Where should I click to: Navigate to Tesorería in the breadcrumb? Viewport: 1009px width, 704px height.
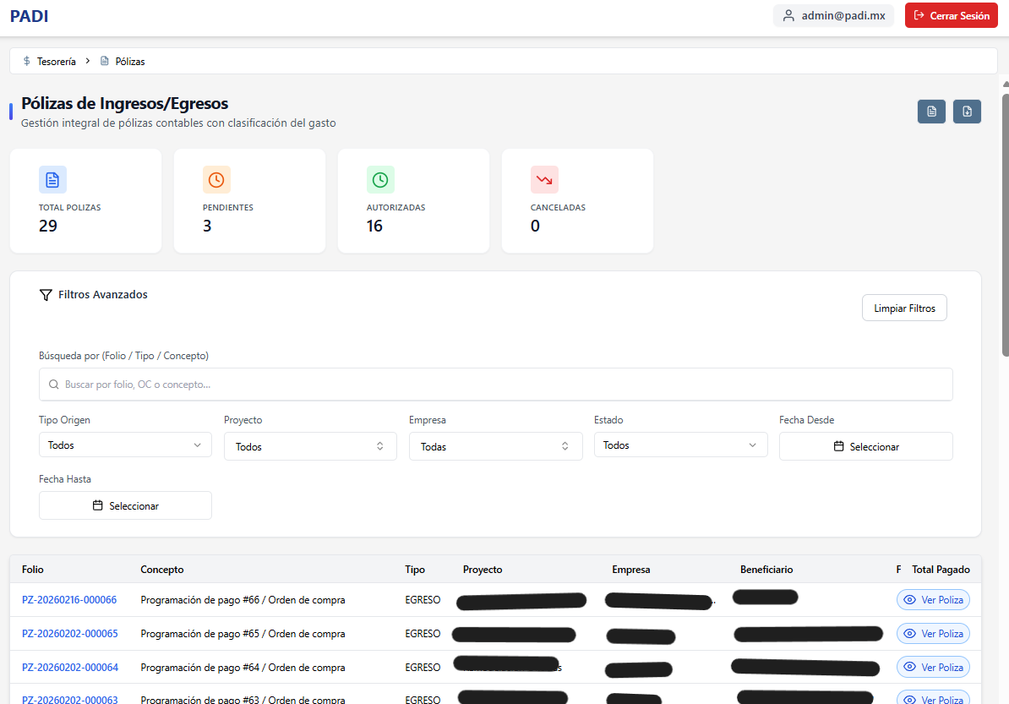coord(56,62)
